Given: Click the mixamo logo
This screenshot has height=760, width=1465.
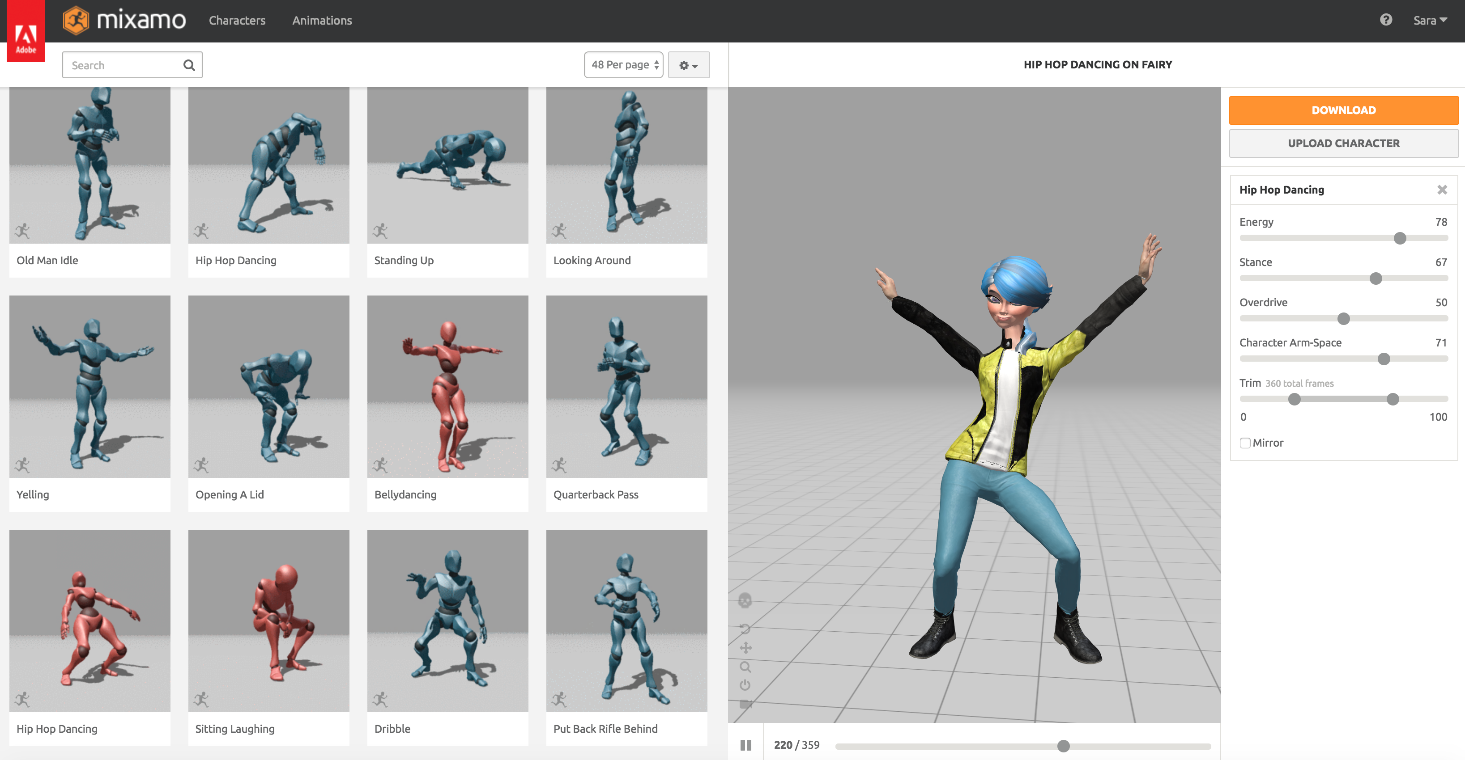Looking at the screenshot, I should click(124, 21).
